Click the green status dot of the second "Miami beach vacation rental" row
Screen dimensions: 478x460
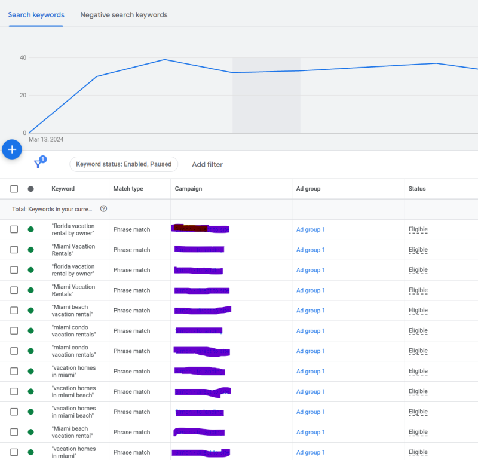tap(31, 433)
